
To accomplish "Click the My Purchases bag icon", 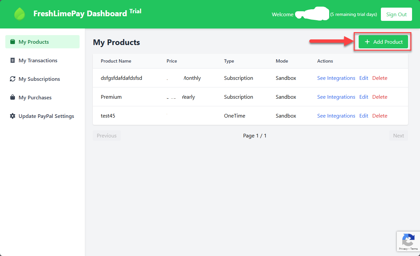I will pos(13,97).
